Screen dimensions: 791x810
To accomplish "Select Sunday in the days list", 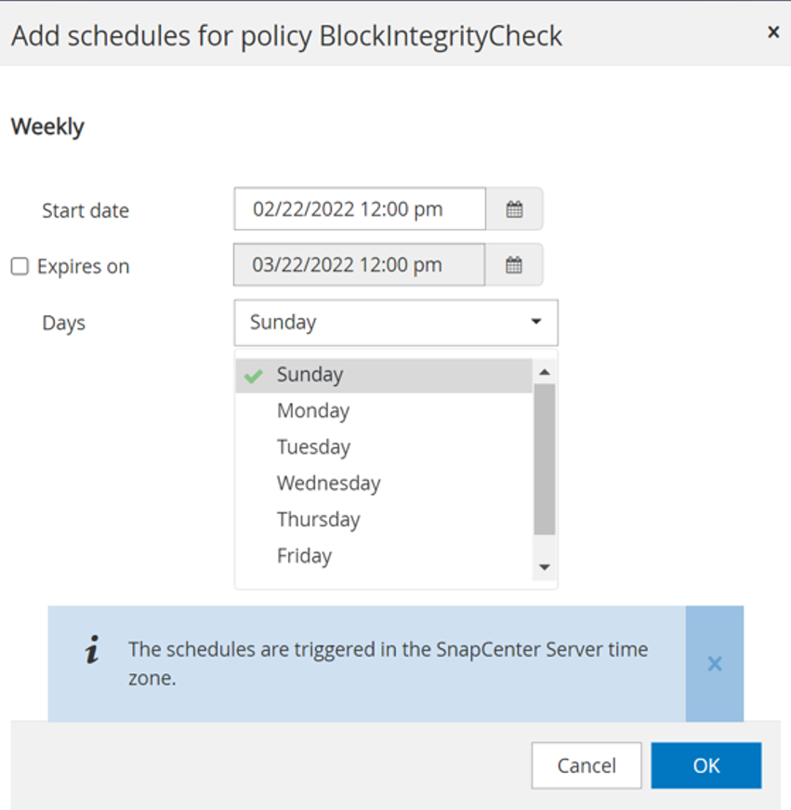I will tap(310, 375).
